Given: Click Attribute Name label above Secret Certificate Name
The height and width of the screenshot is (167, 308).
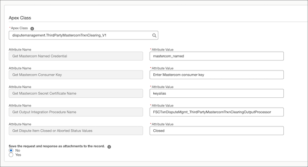Looking at the screenshot, I should coord(20,87).
